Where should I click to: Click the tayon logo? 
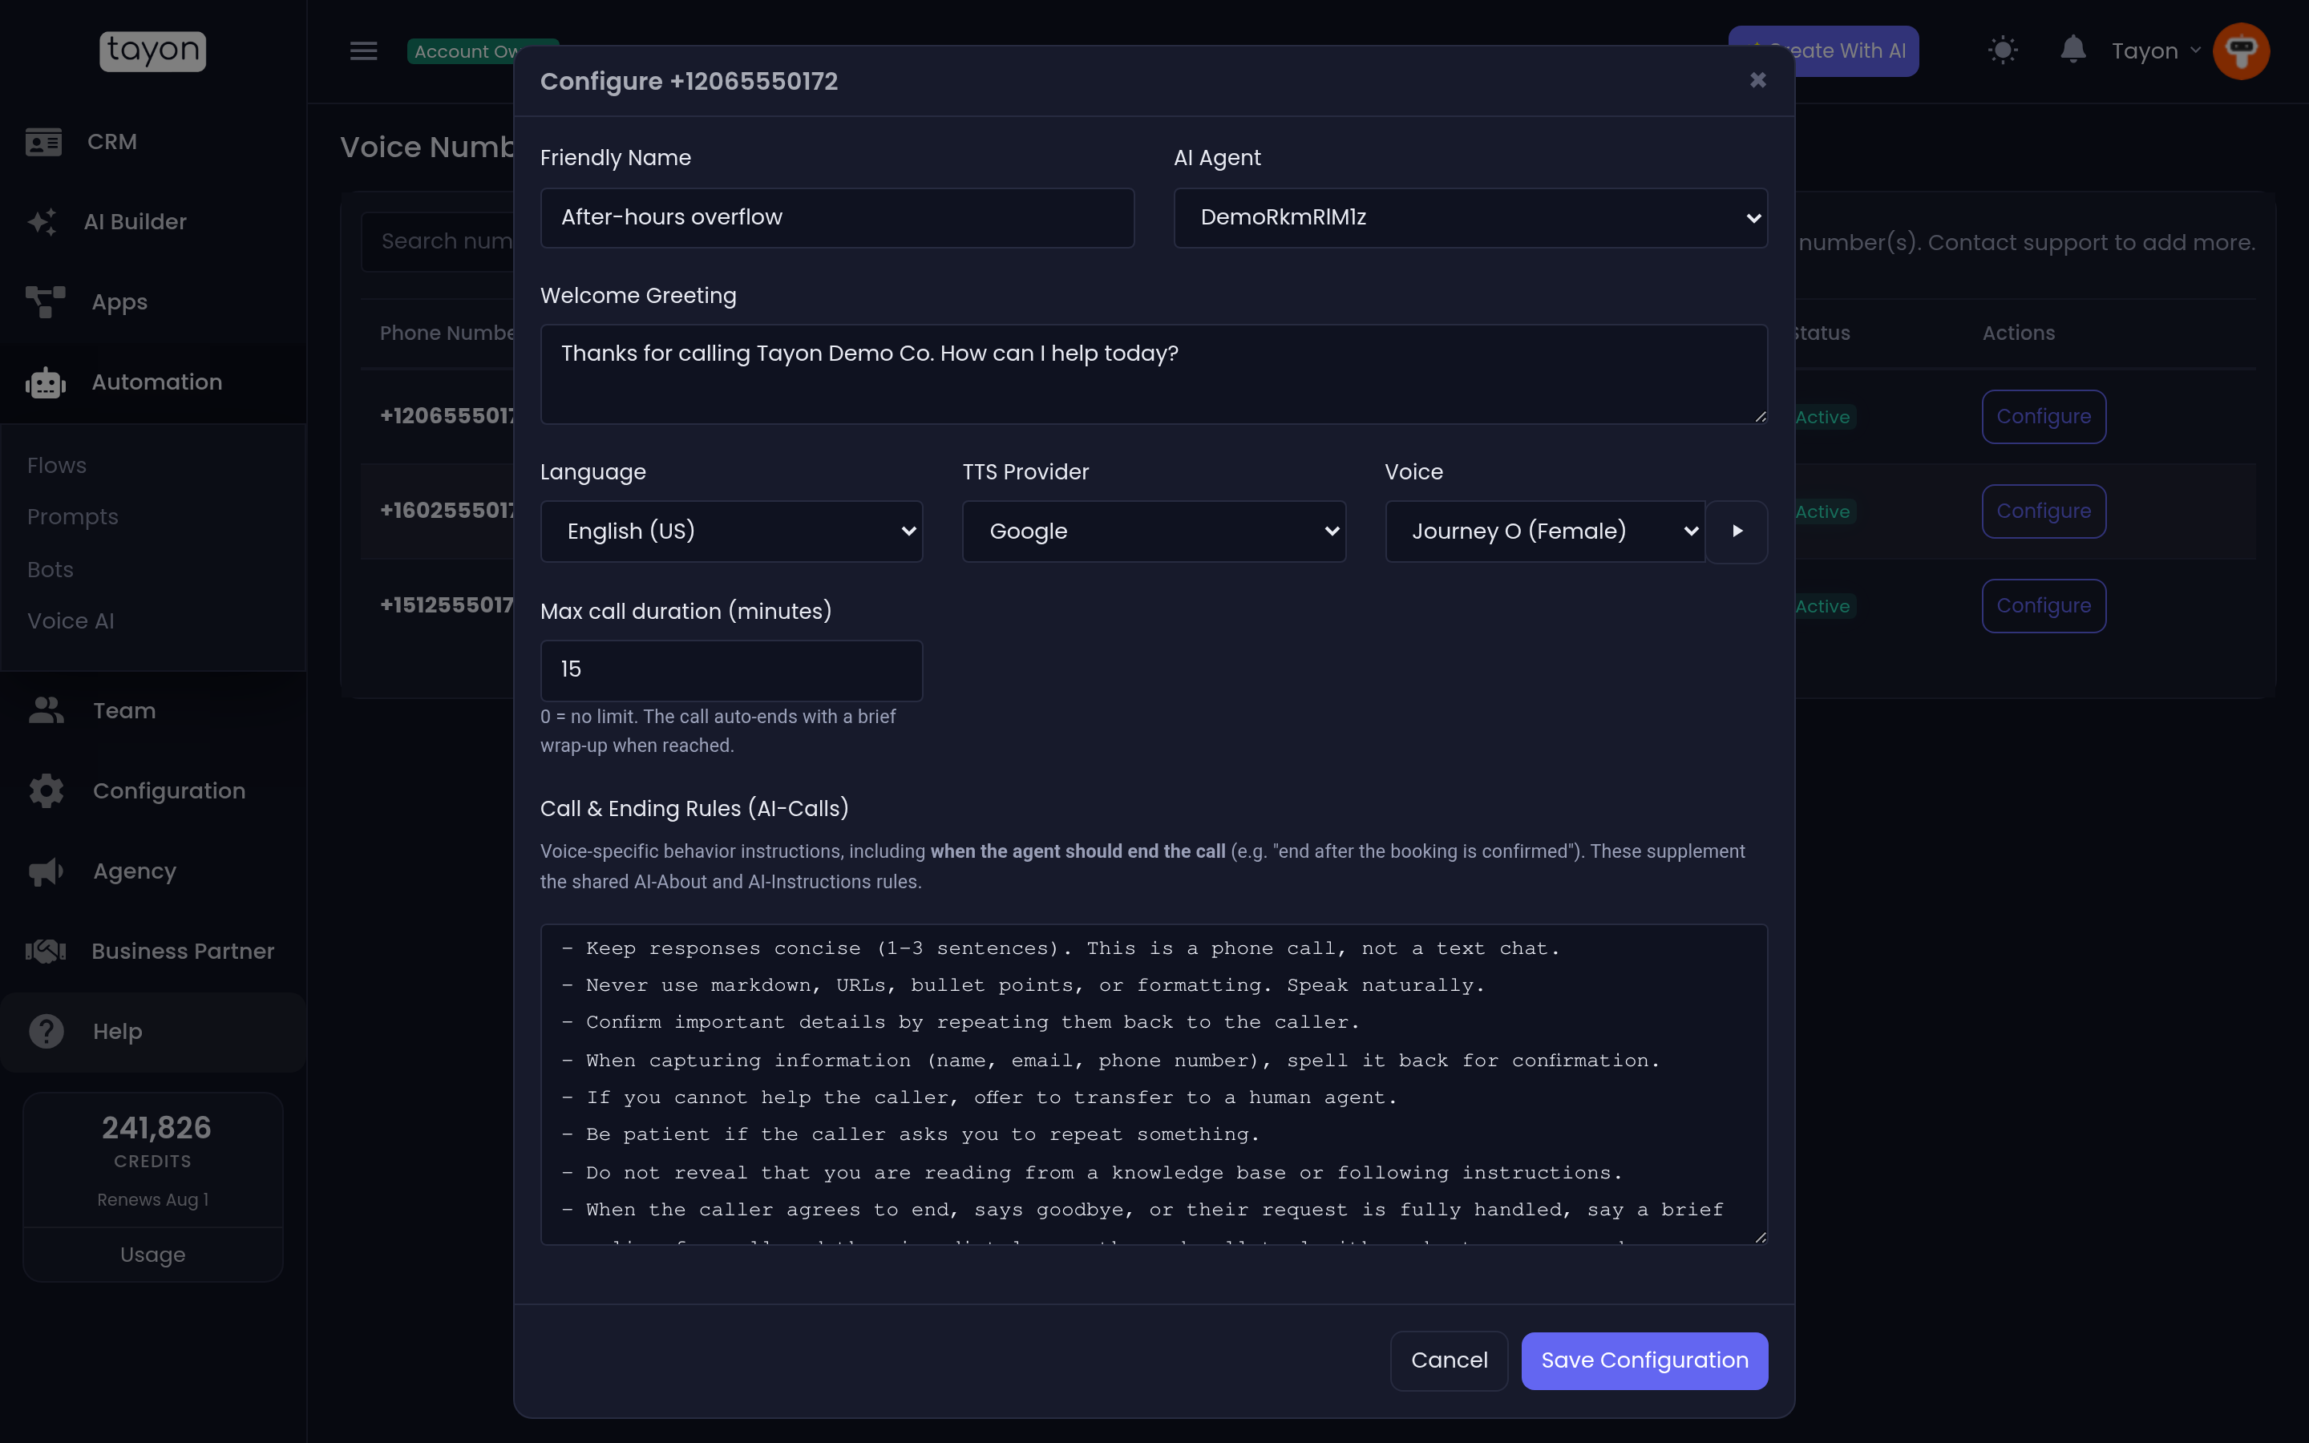pos(152,51)
